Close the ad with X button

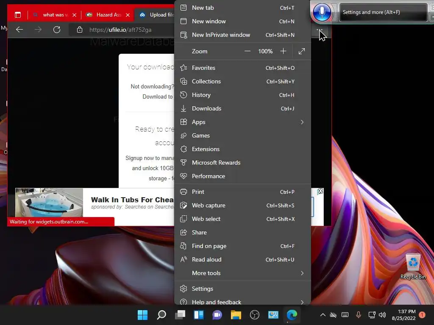(320, 191)
